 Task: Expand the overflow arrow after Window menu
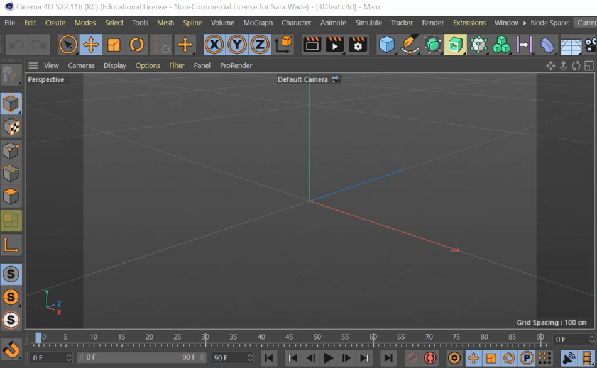pyautogui.click(x=525, y=23)
